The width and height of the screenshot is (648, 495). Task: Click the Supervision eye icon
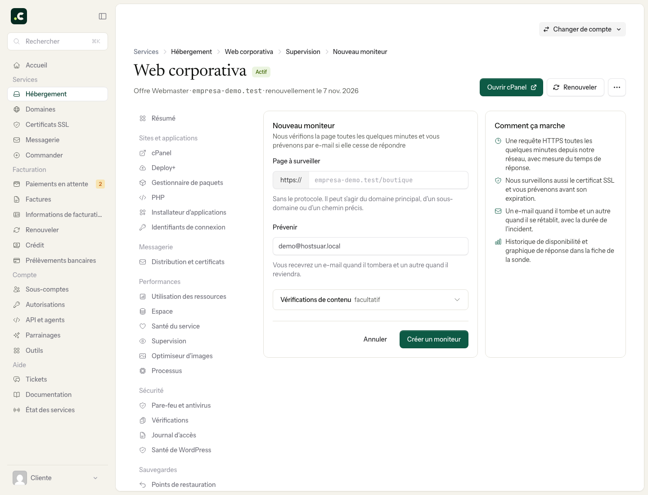coord(143,341)
